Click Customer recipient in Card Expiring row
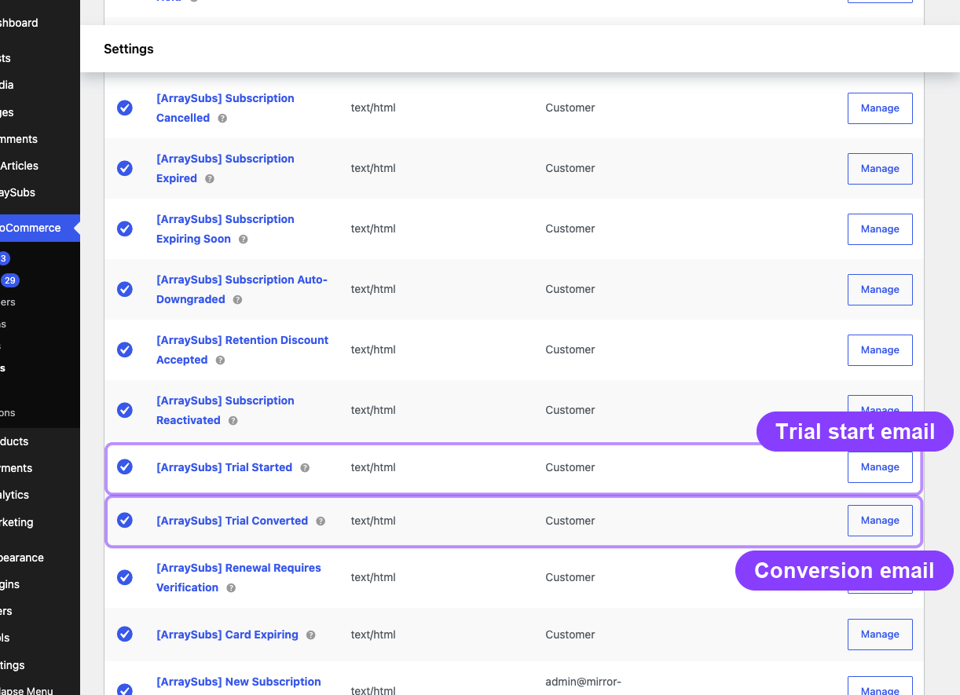The width and height of the screenshot is (960, 695). point(570,635)
